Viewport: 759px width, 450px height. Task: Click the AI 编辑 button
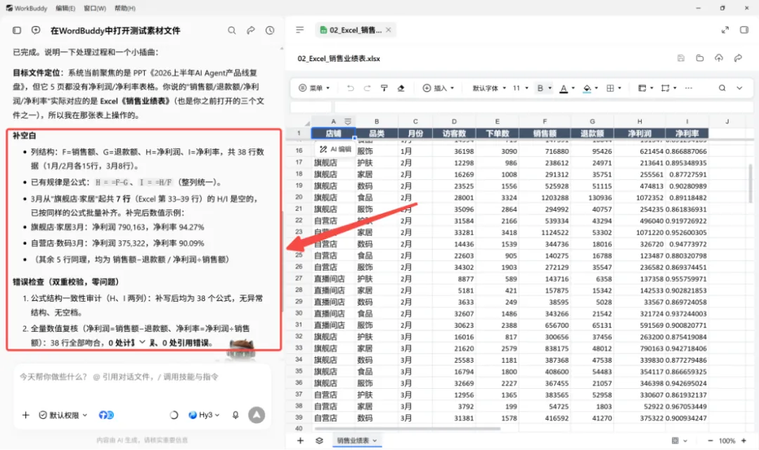coord(335,149)
